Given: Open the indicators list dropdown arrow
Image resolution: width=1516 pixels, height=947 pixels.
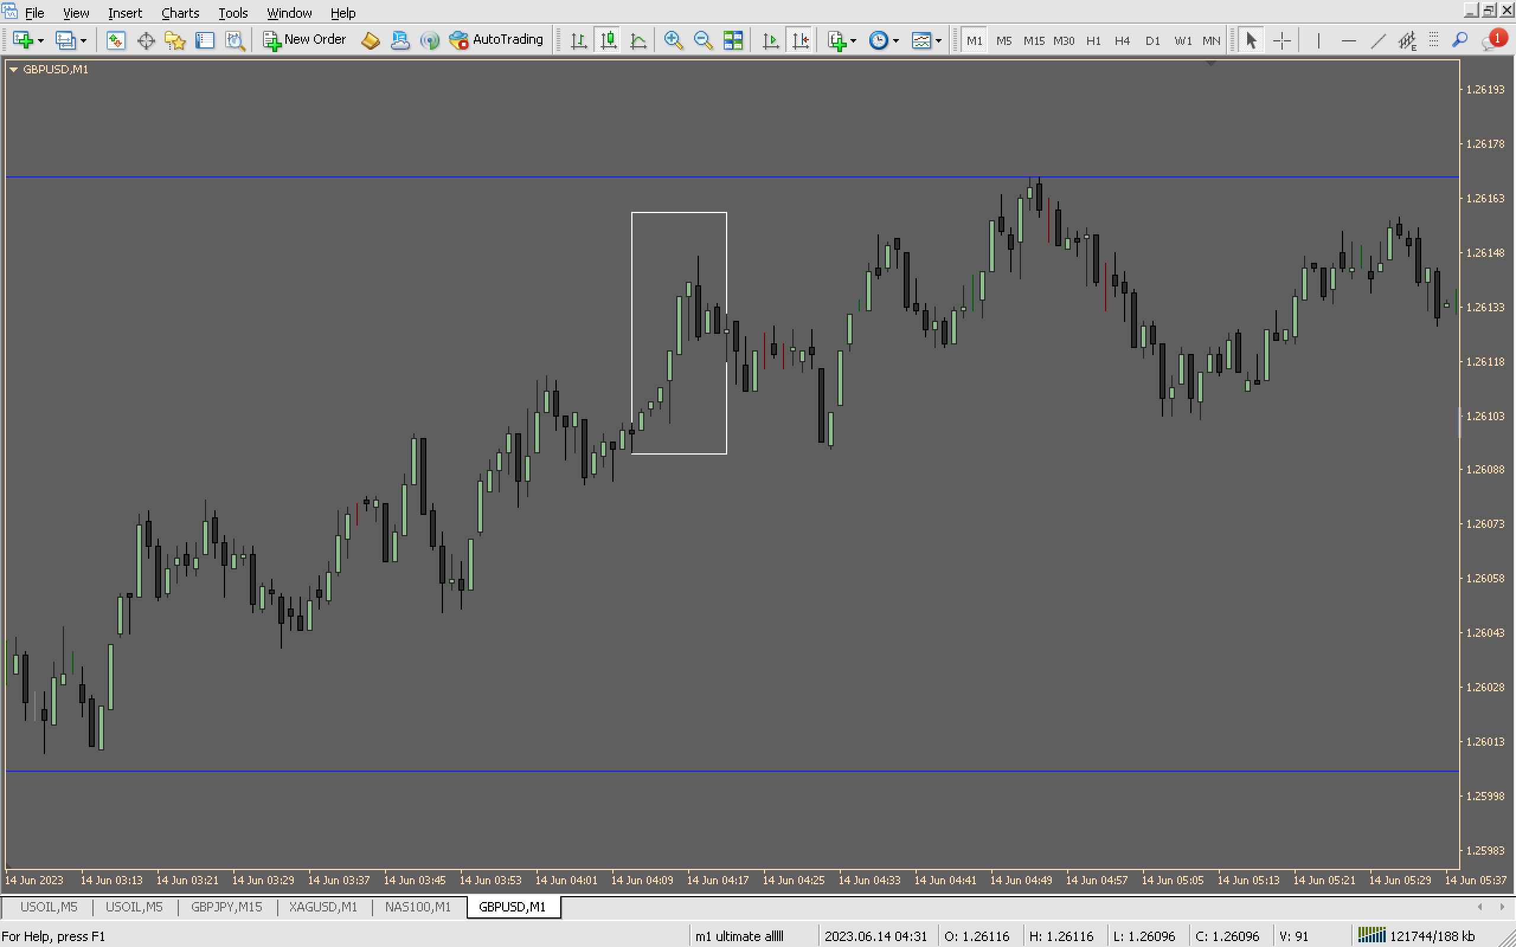Looking at the screenshot, I should pos(853,41).
